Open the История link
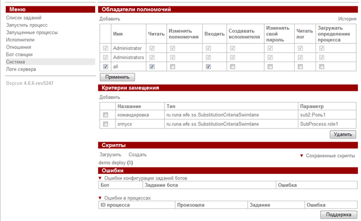Image resolution: width=361 pixels, height=221 pixels. (x=347, y=19)
